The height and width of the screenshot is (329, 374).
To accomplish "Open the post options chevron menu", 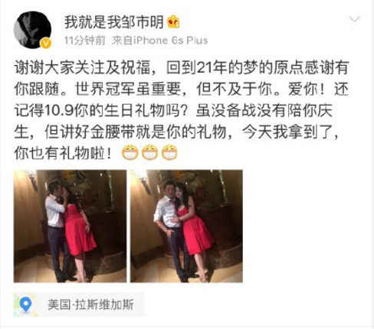I will [x=354, y=19].
